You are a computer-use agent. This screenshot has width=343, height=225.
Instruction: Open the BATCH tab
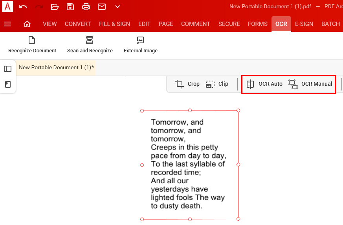(330, 24)
